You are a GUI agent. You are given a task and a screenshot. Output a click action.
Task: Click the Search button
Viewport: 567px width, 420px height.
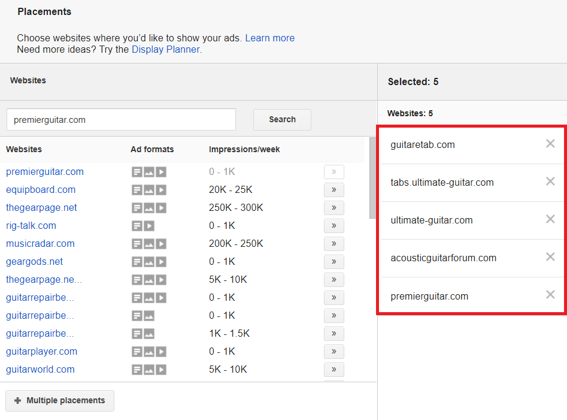click(282, 119)
